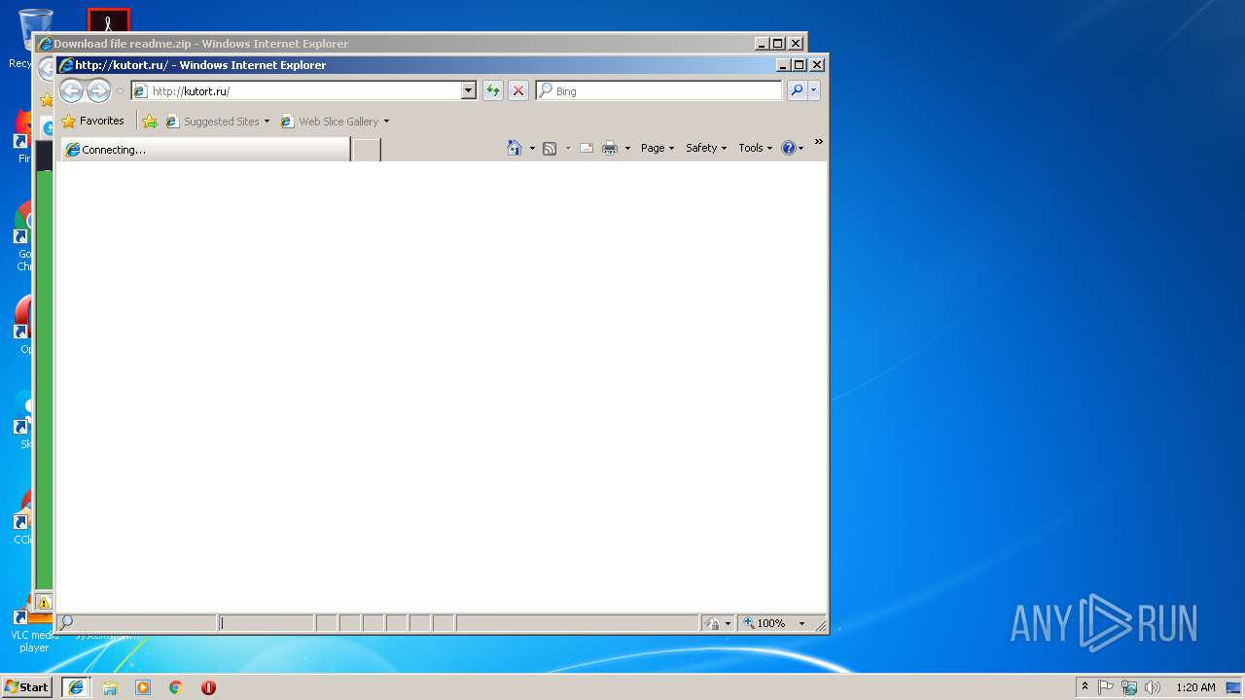Viewport: 1245px width, 700px height.
Task: Refresh the page with green arrows icon
Action: pos(493,90)
